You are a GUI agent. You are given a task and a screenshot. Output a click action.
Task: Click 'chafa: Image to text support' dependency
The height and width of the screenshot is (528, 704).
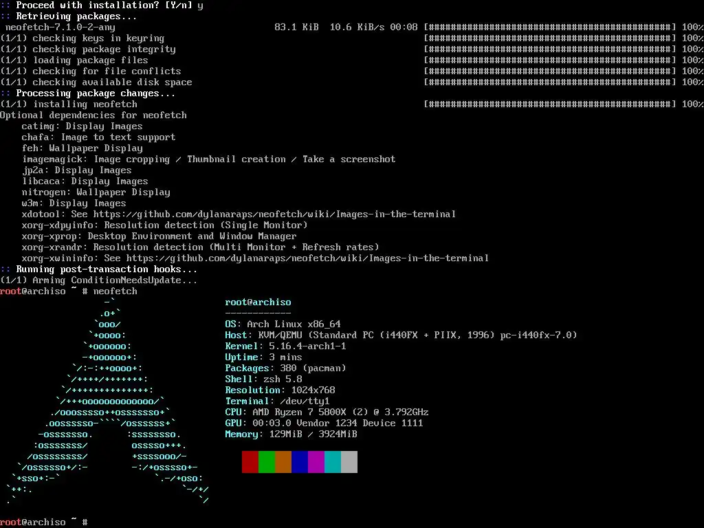click(98, 137)
